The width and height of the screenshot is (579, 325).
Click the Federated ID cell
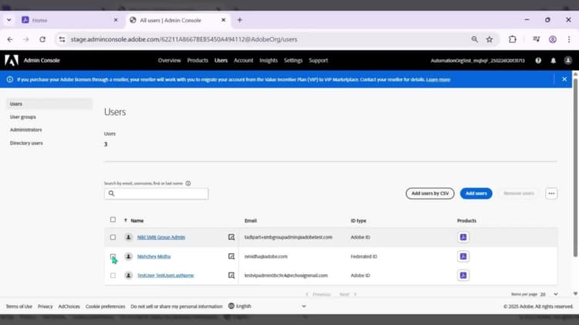pos(364,256)
